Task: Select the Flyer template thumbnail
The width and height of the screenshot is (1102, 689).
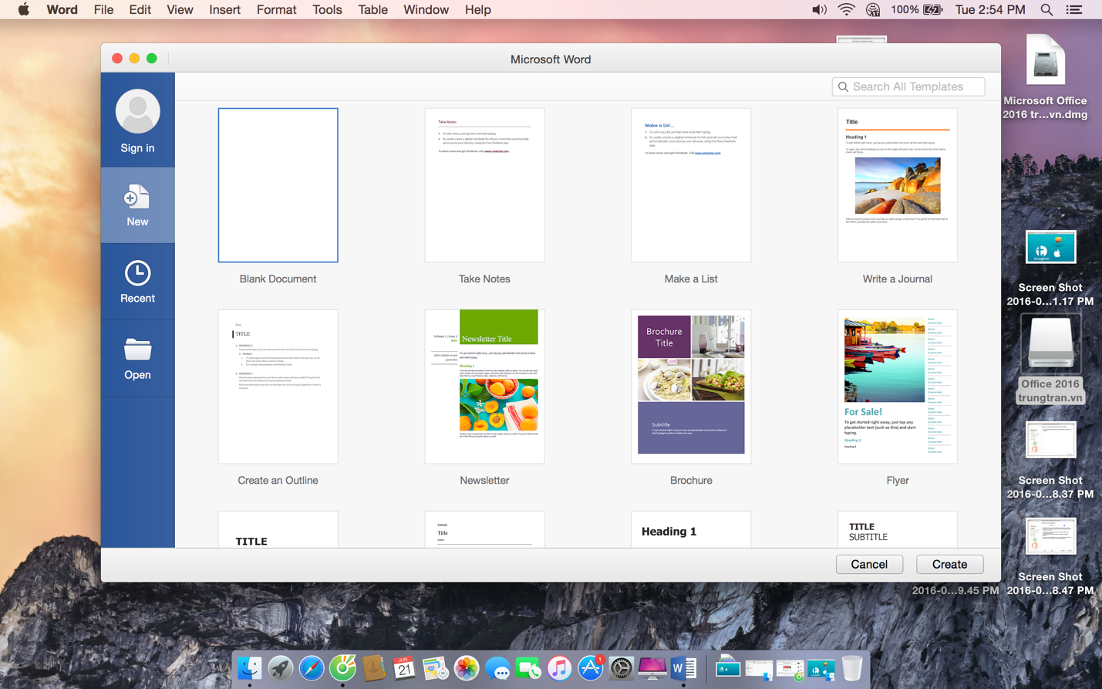Action: point(898,387)
